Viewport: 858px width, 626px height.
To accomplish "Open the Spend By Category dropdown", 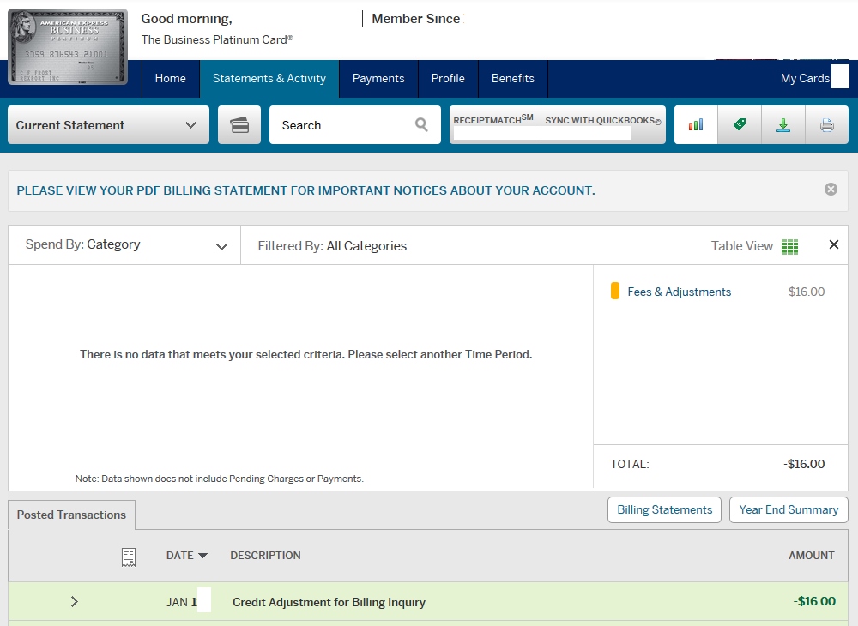I will (x=124, y=245).
